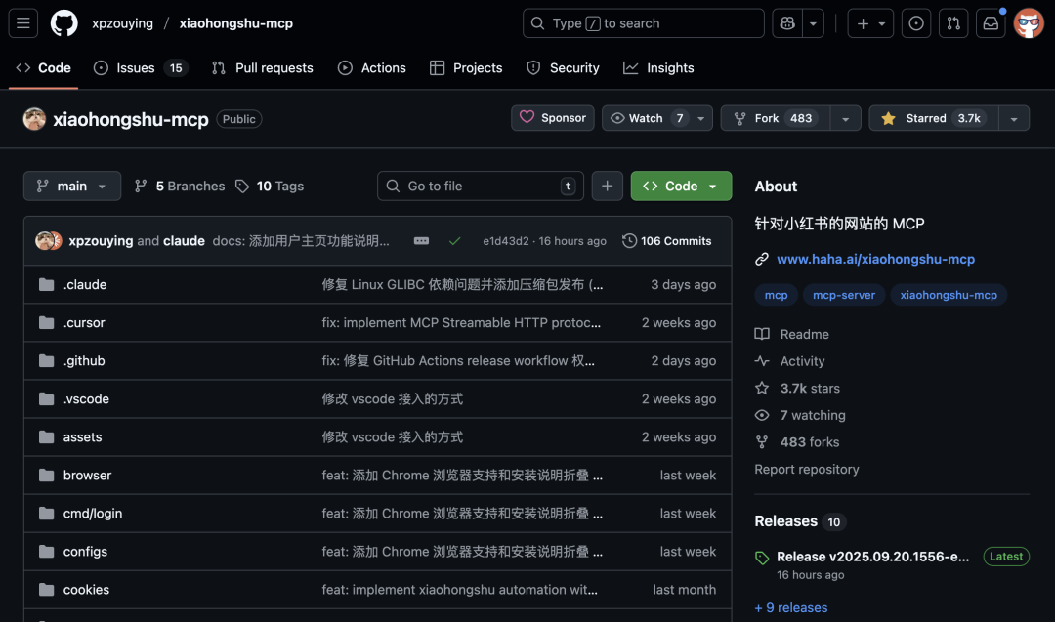1055x622 pixels.
Task: View the 483 forks link
Action: click(797, 441)
